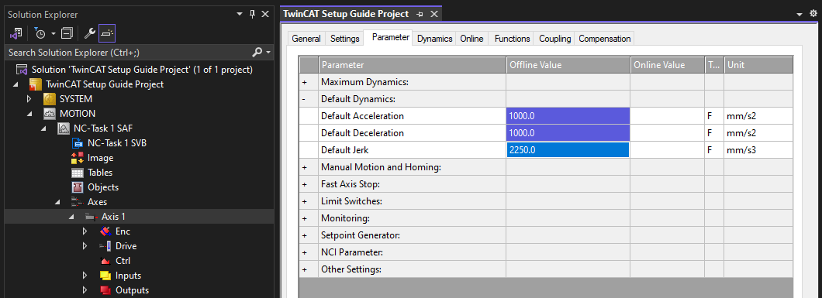Viewport: 822px width, 298px height.
Task: Select the Solution 'TwinCAT Setup Guide Project' node
Action: pyautogui.click(x=142, y=70)
